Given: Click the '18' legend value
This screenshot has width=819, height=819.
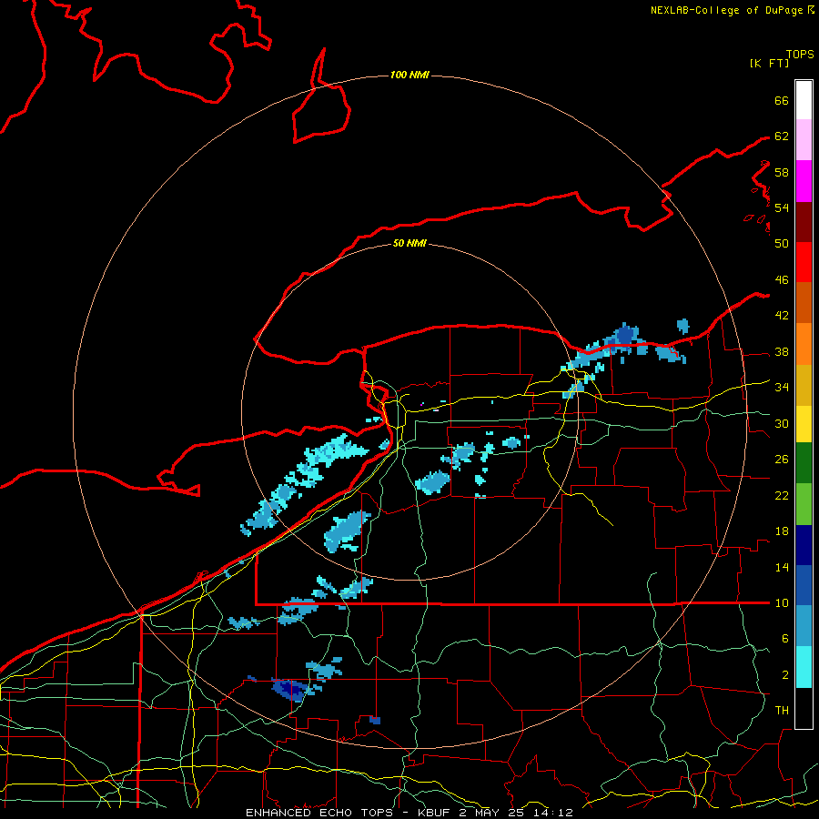Looking at the screenshot, I should click(x=782, y=531).
